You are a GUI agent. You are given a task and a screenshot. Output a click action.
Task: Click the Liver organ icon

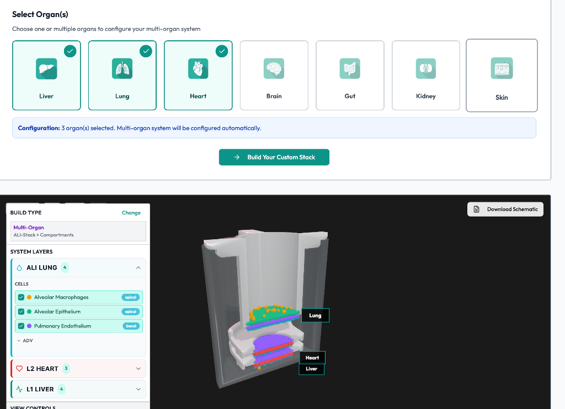[x=46, y=69]
